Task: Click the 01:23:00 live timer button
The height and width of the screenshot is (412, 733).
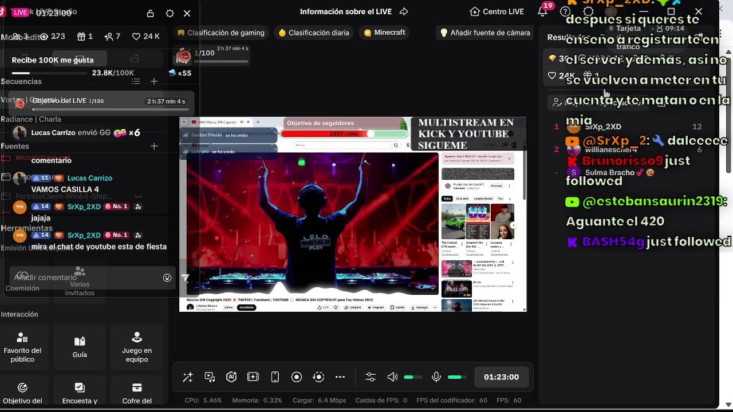Action: [x=502, y=377]
